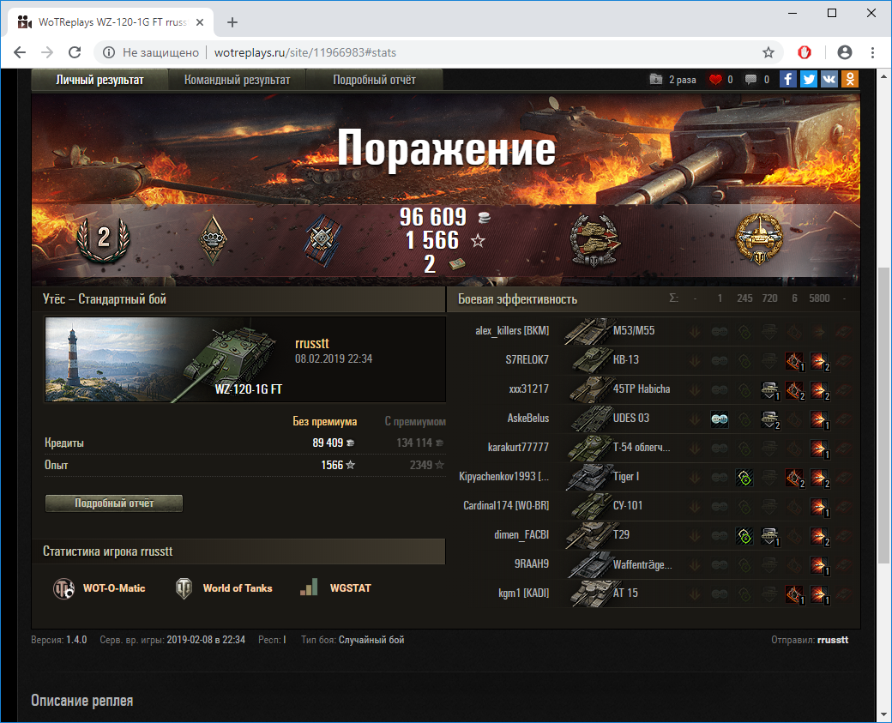The height and width of the screenshot is (723, 892).
Task: Click the blue striped ribbon medal
Action: (x=322, y=240)
